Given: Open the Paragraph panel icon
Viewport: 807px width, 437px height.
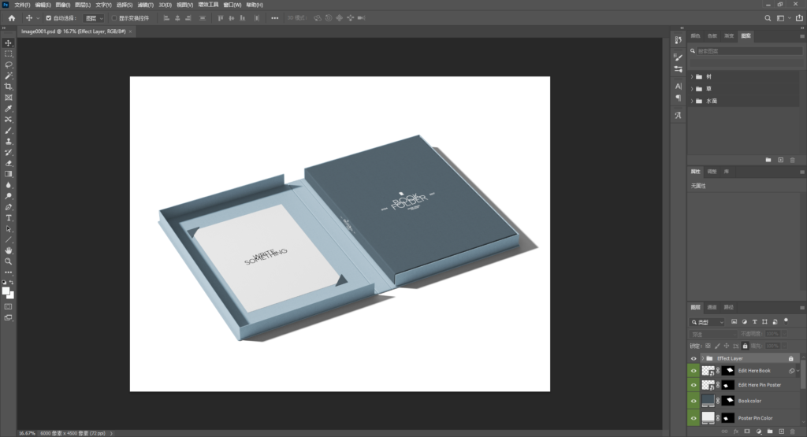Looking at the screenshot, I should point(679,98).
